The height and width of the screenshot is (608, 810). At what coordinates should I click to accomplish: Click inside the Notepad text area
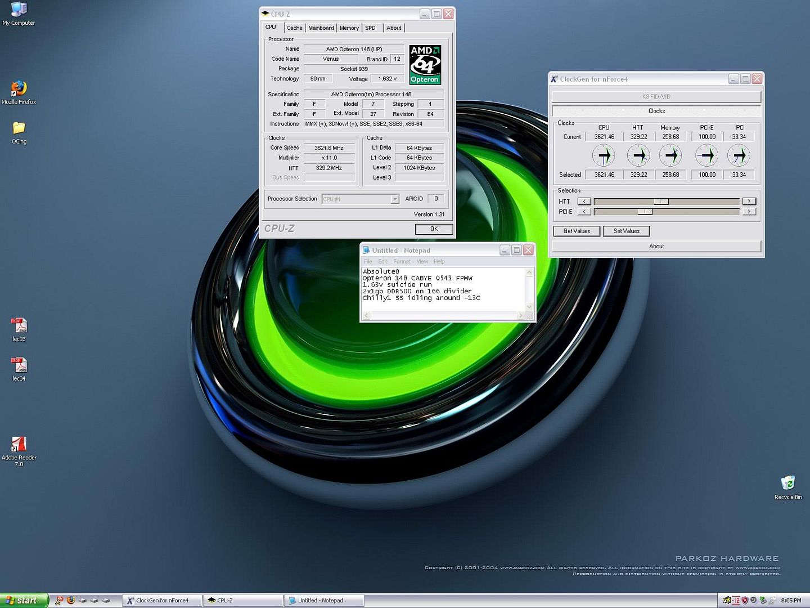coord(443,289)
